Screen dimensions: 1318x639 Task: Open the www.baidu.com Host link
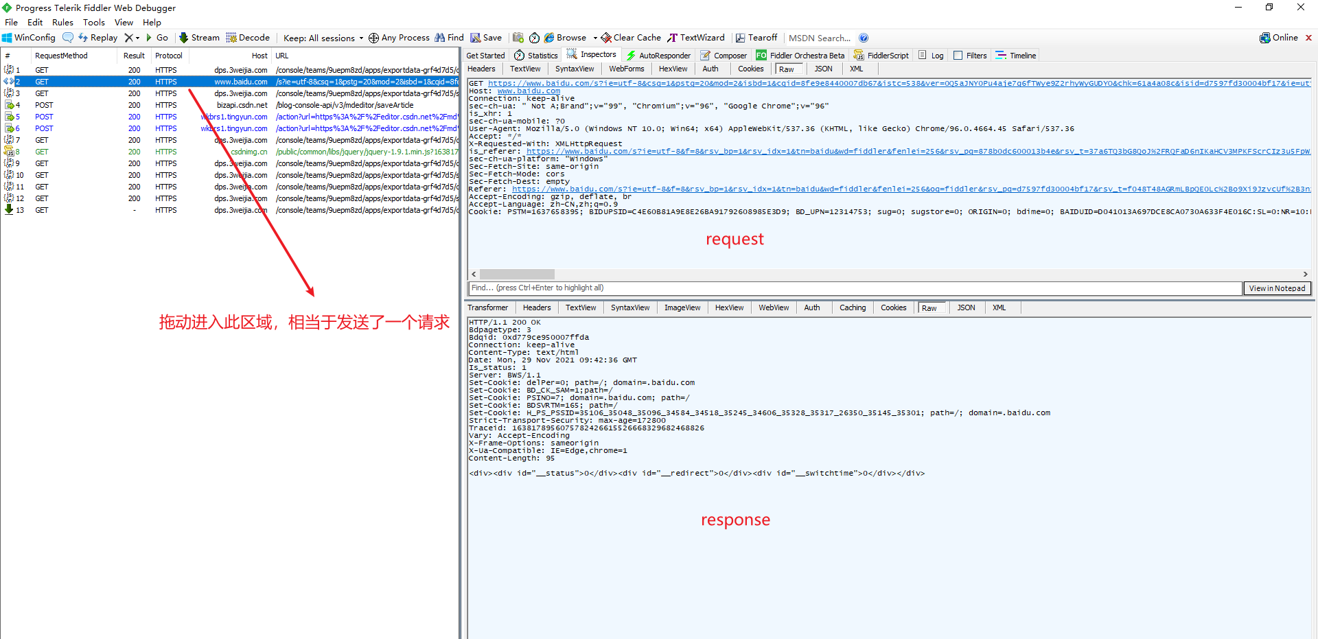click(x=529, y=91)
